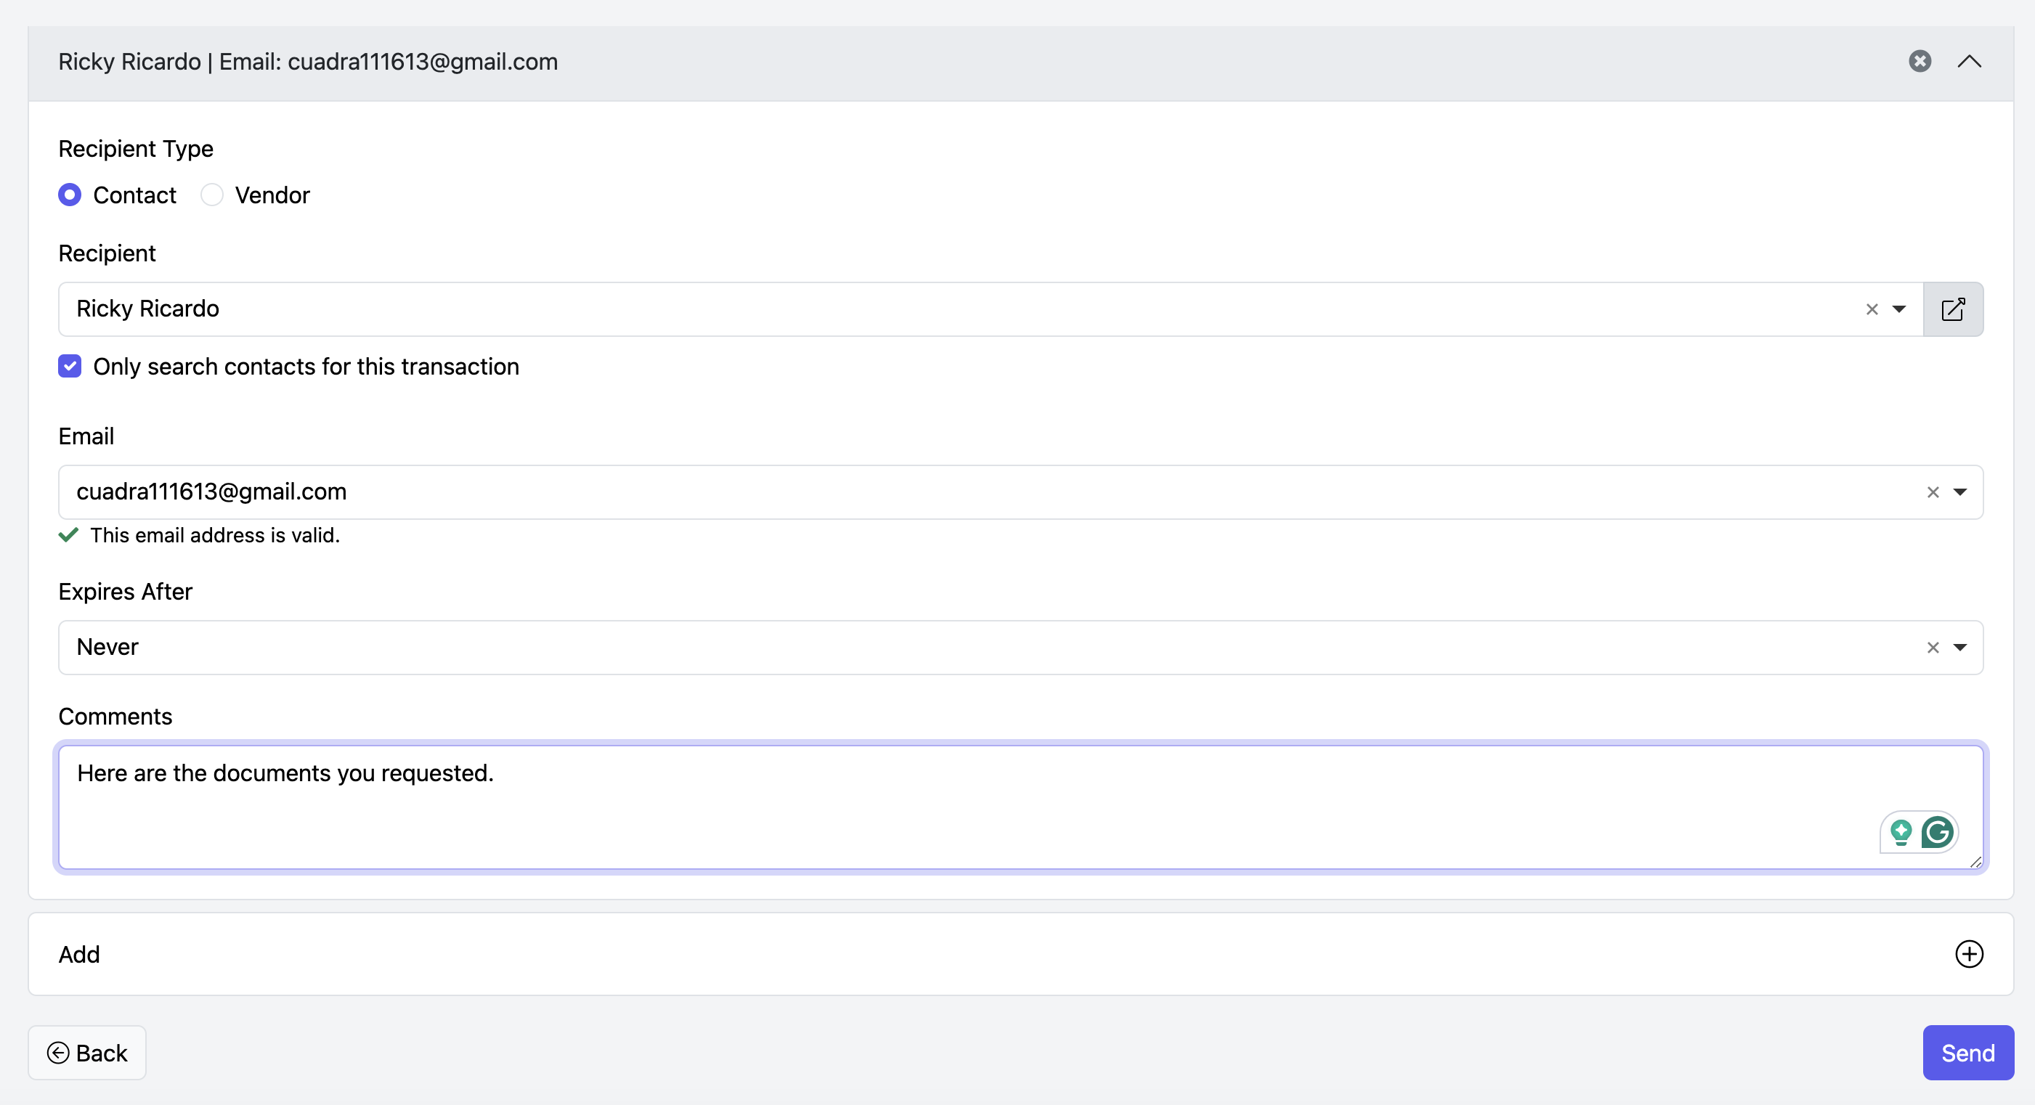The width and height of the screenshot is (2035, 1105).
Task: Click the lightbulb suggestion icon in comments
Action: click(1901, 832)
